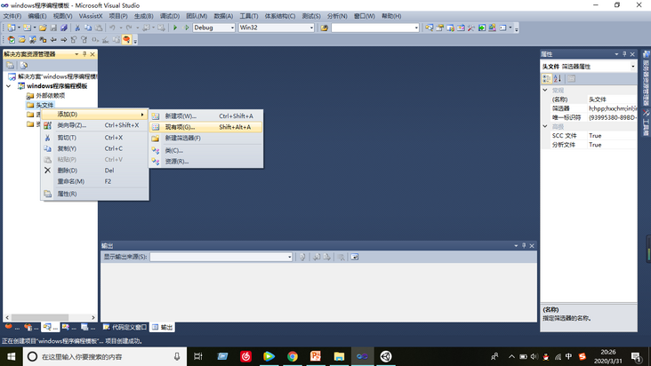Open the 调试(D) menu

pos(170,16)
